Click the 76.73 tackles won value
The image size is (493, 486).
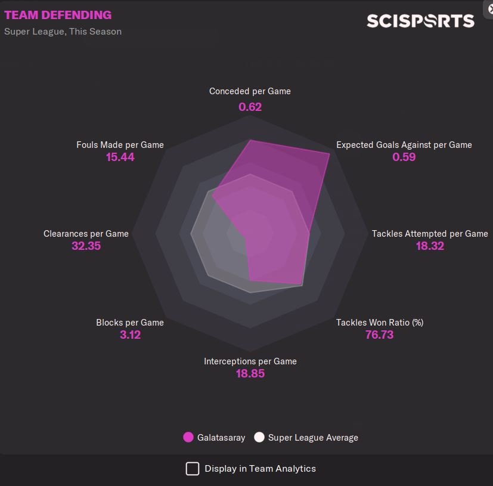pos(379,335)
